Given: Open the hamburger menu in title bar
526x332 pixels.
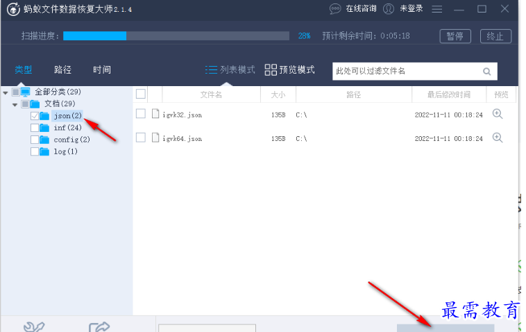Looking at the screenshot, I should [436, 9].
